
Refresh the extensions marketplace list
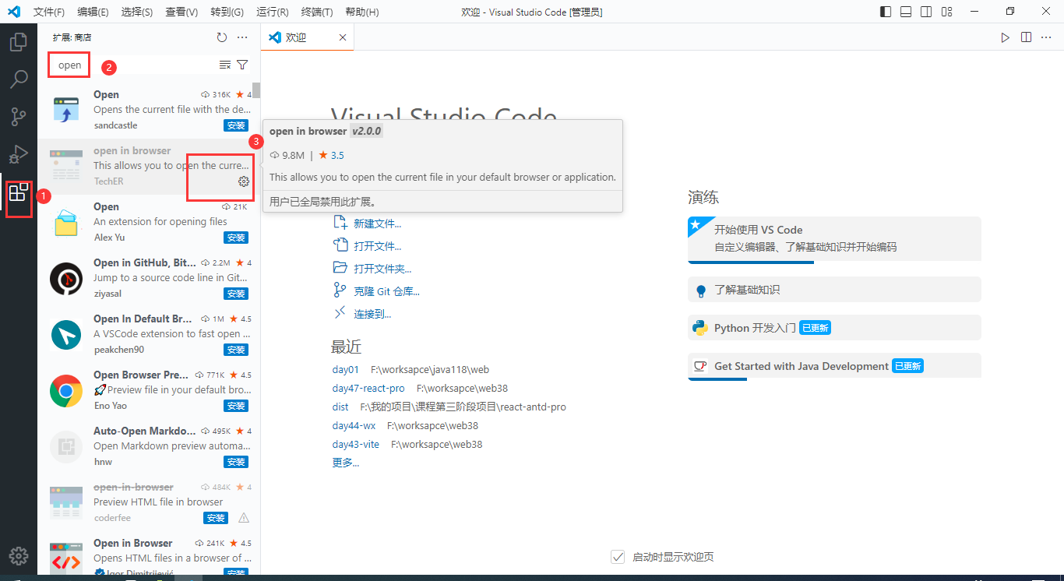pyautogui.click(x=222, y=37)
